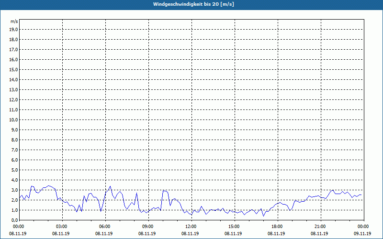Click the m/s unit label
This screenshot has height=239, width=383.
(x=14, y=22)
